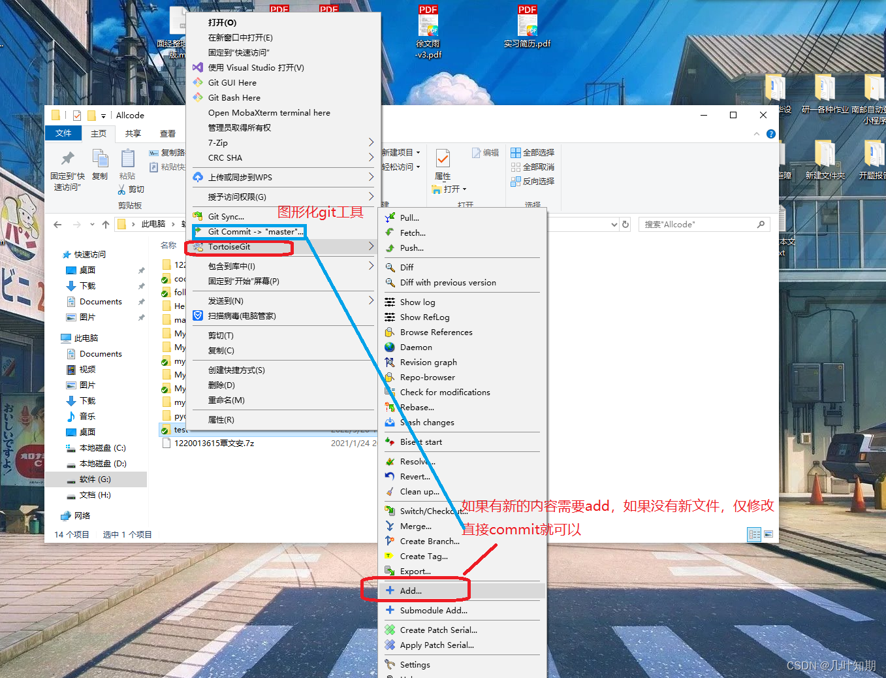This screenshot has width=886, height=678.
Task: Open 实习简历.pdf on the desktop
Action: click(527, 27)
